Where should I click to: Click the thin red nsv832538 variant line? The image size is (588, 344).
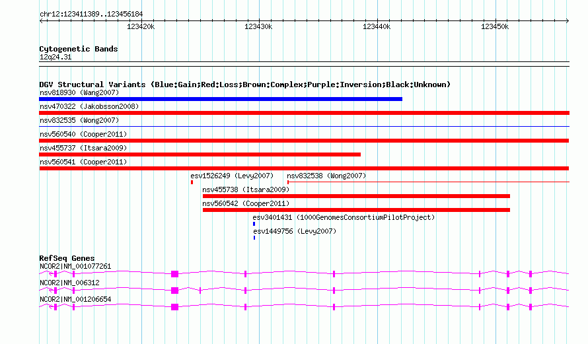coord(429,182)
